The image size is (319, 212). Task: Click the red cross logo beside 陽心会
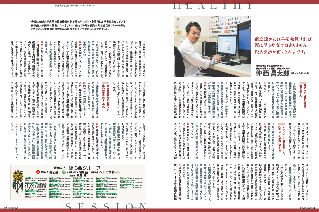click(38, 172)
